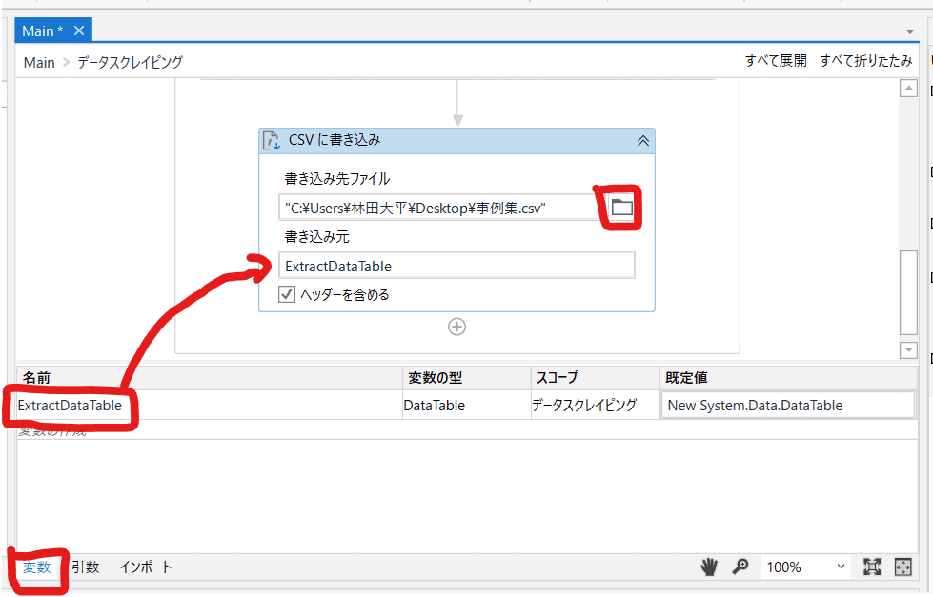Select the pan hand tool icon
This screenshot has width=933, height=597.
709,567
